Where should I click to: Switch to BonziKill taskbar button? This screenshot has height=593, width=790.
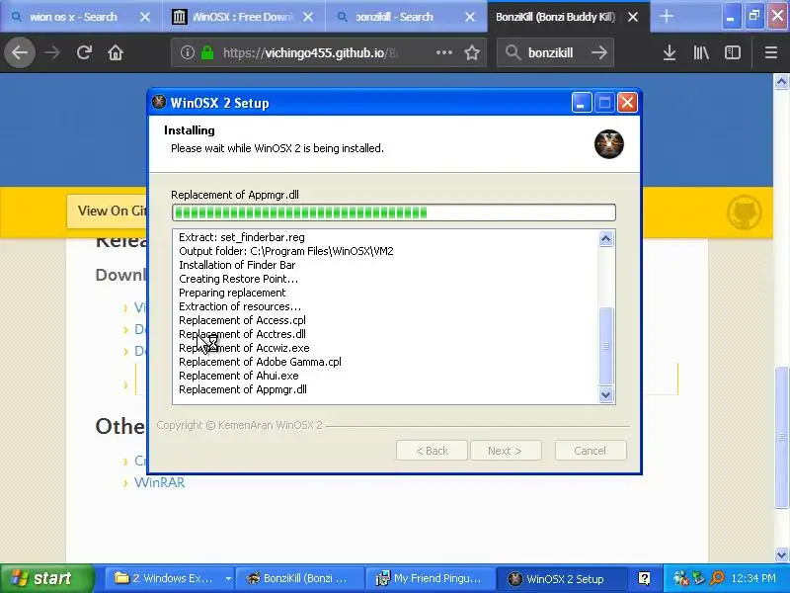[300, 578]
